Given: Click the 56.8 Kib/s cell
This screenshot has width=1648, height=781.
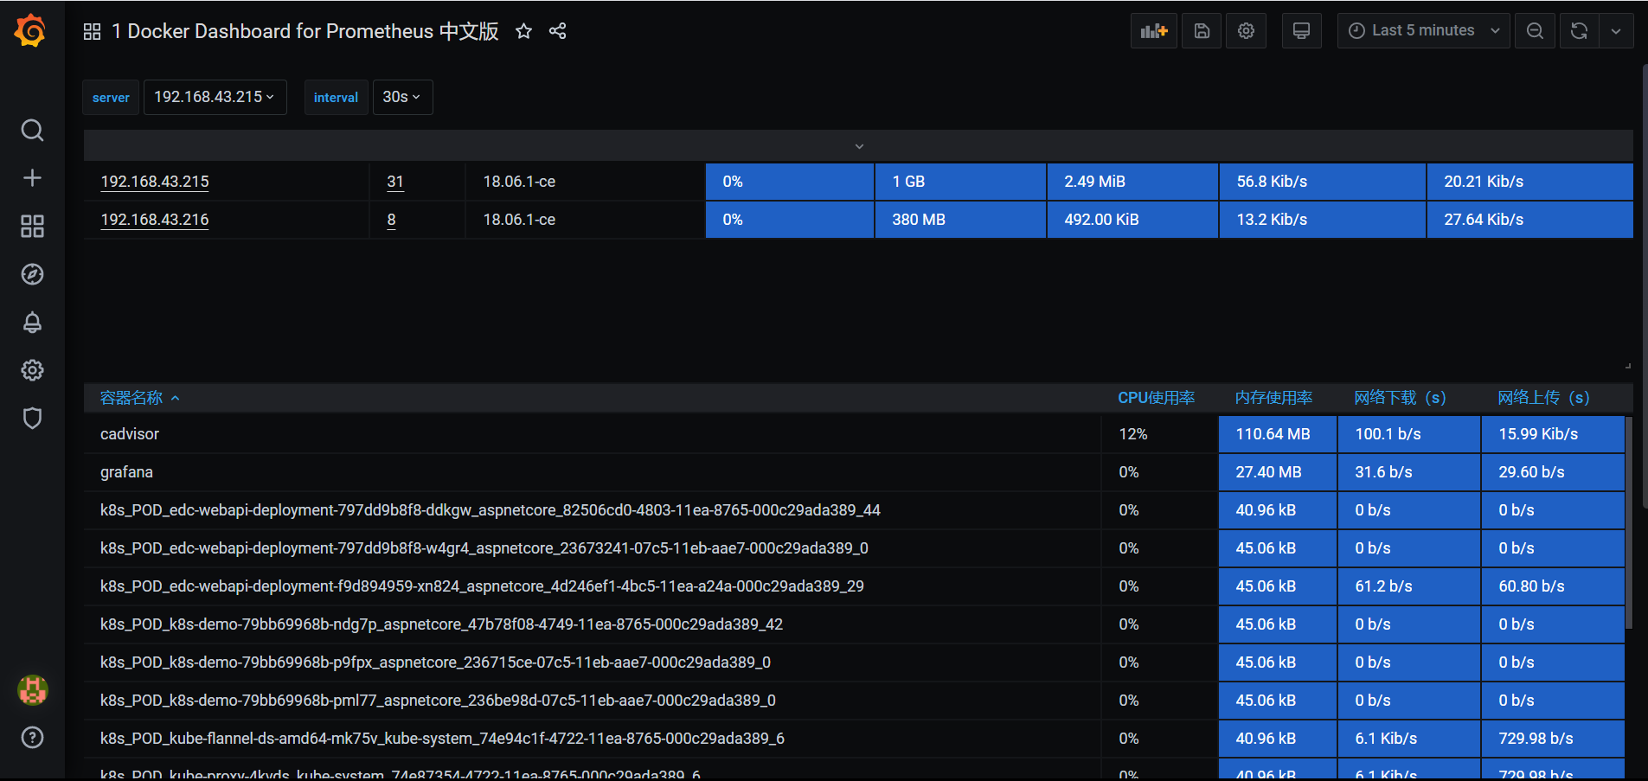Looking at the screenshot, I should (x=1322, y=182).
